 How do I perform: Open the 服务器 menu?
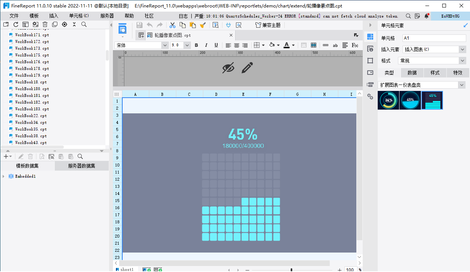pos(107,16)
